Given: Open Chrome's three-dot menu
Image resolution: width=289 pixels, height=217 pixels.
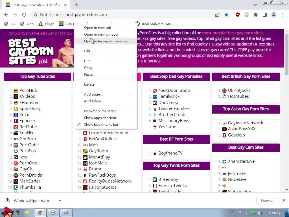Looking at the screenshot, I should click(283, 15).
